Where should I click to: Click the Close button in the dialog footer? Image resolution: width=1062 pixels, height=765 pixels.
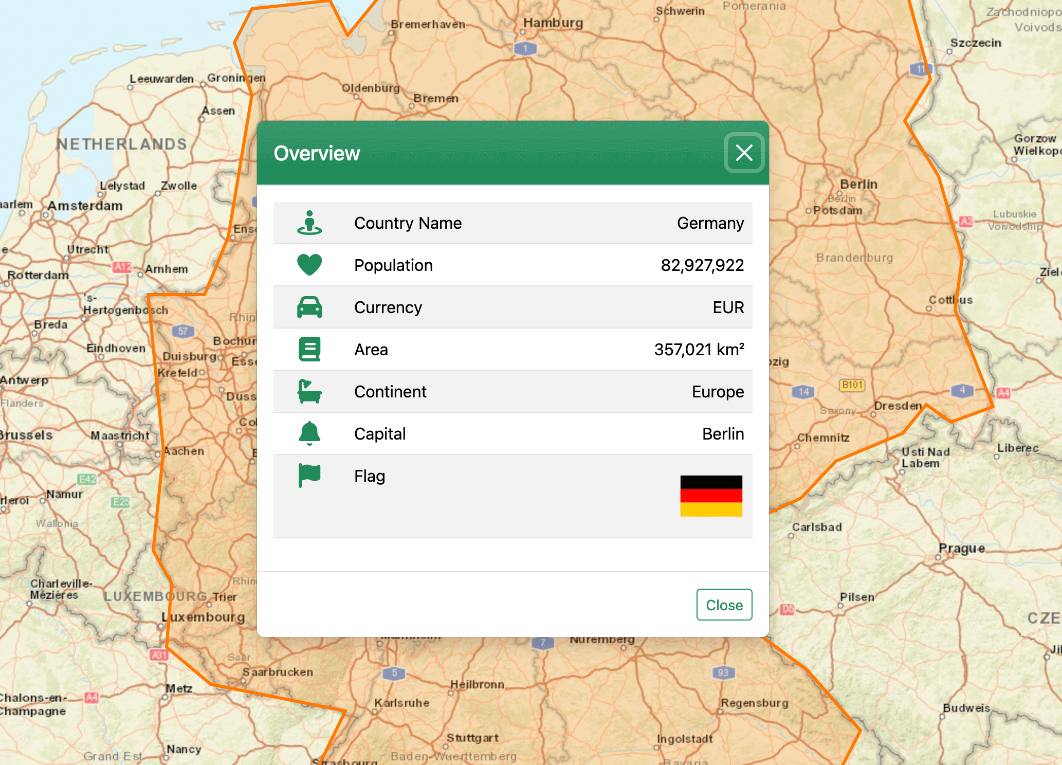click(x=724, y=605)
